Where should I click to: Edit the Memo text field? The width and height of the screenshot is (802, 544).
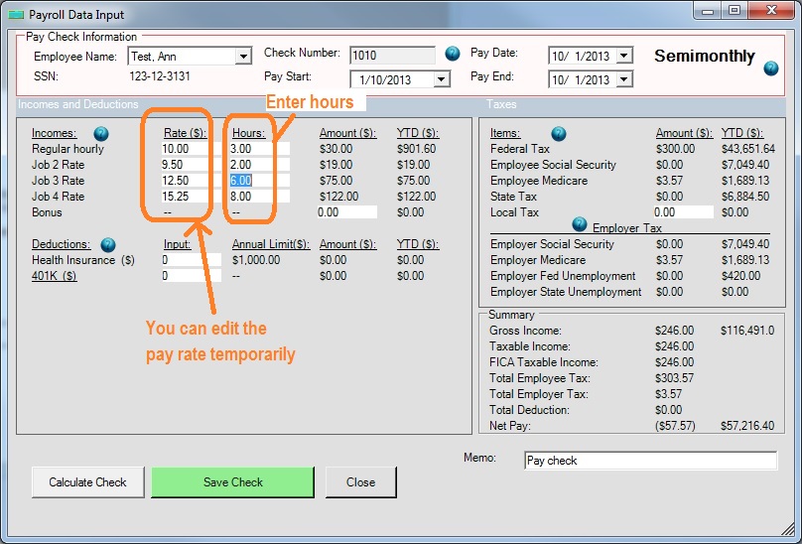[x=649, y=461]
